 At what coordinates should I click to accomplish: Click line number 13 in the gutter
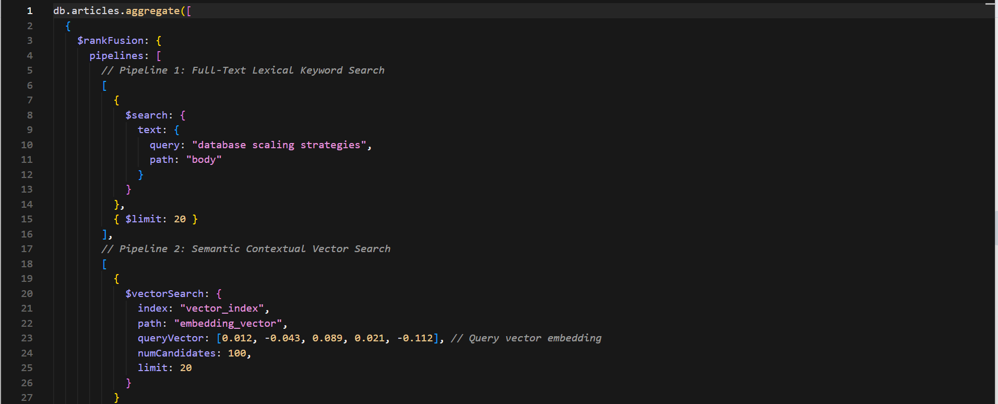[27, 189]
